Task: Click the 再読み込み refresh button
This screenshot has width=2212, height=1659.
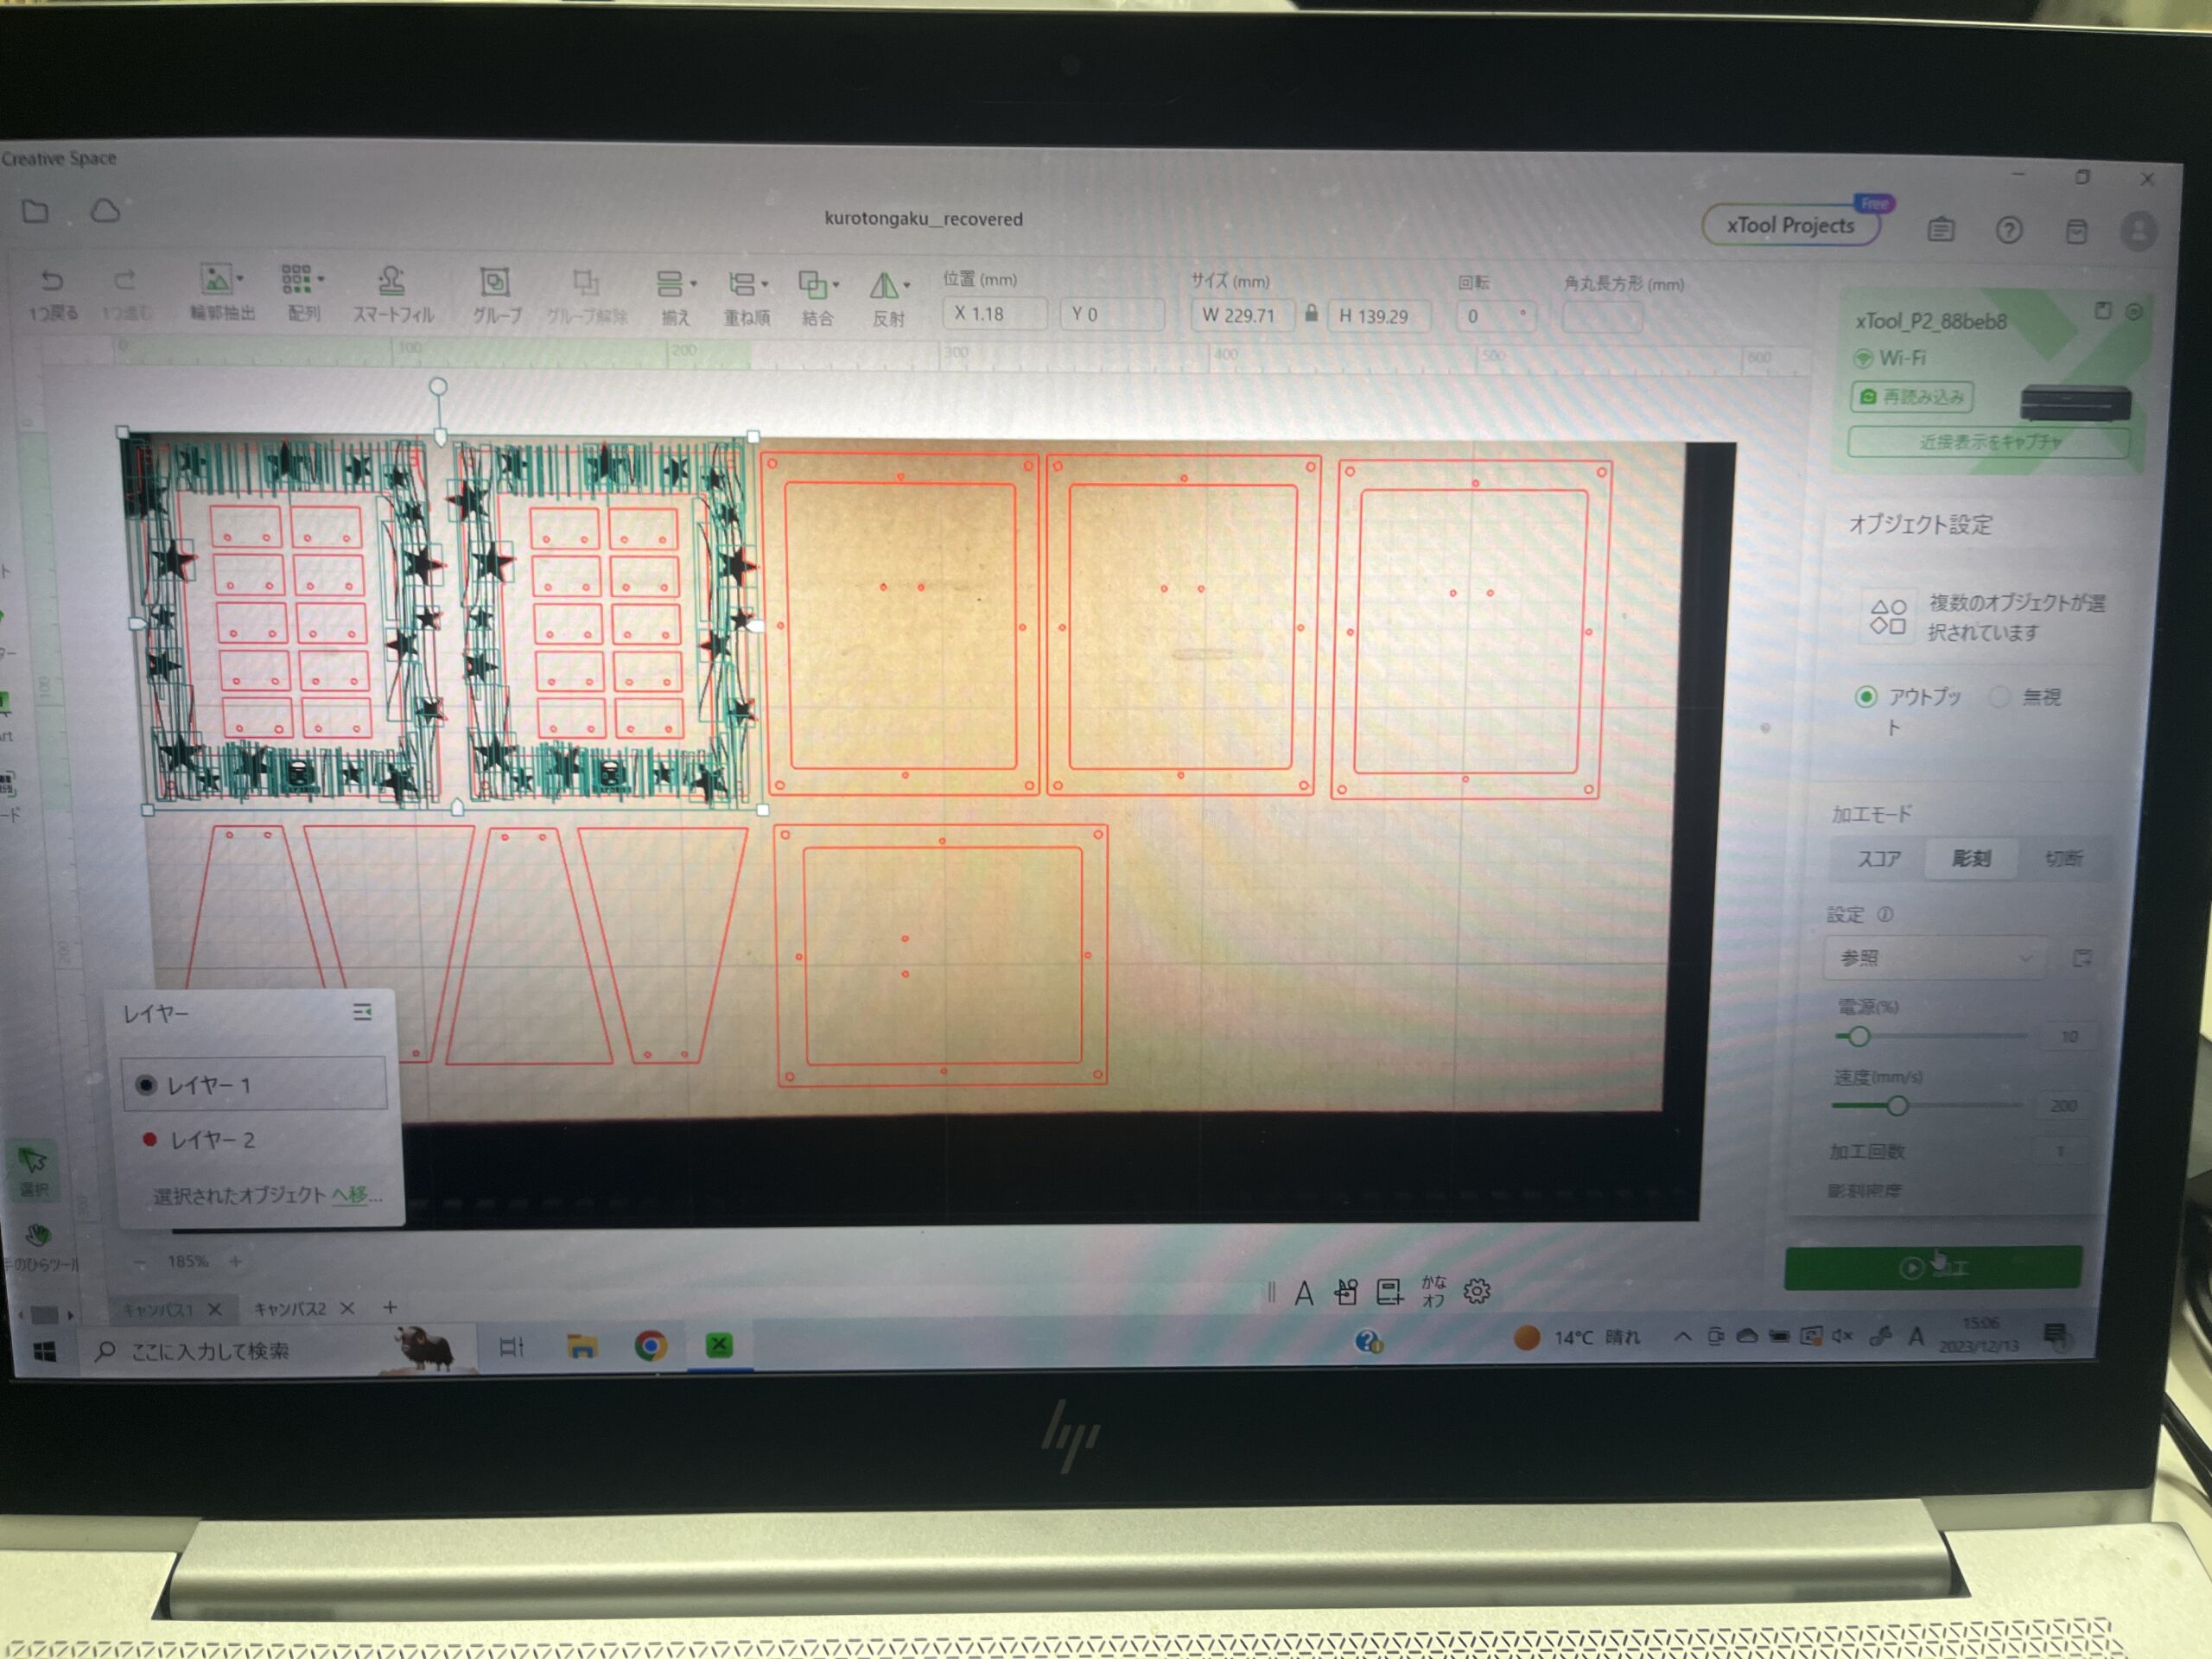Action: [x=1912, y=397]
